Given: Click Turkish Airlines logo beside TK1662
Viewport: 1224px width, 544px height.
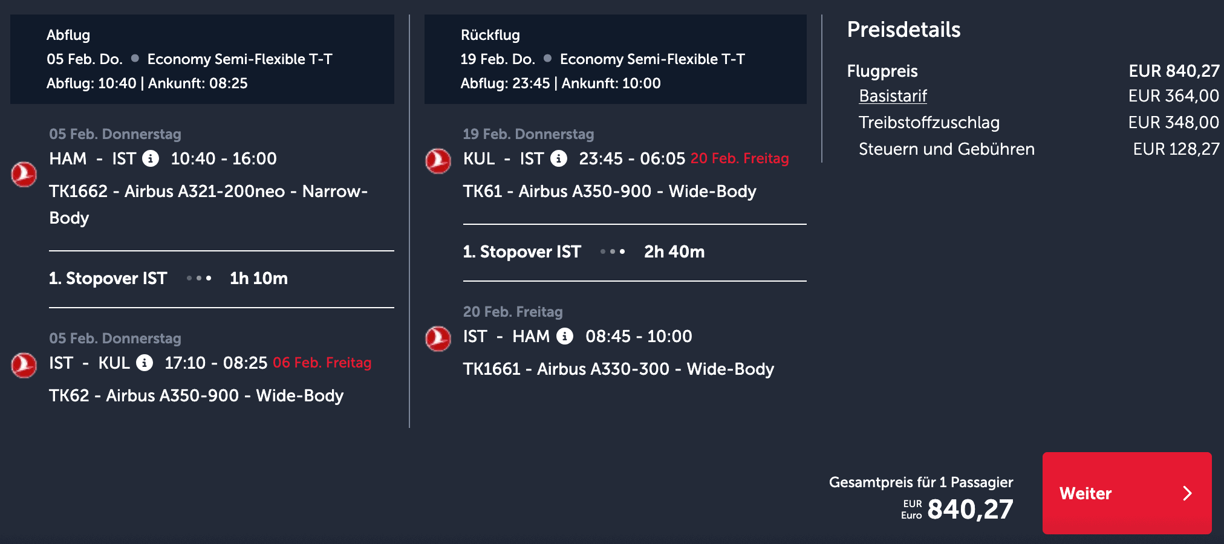Looking at the screenshot, I should (24, 174).
